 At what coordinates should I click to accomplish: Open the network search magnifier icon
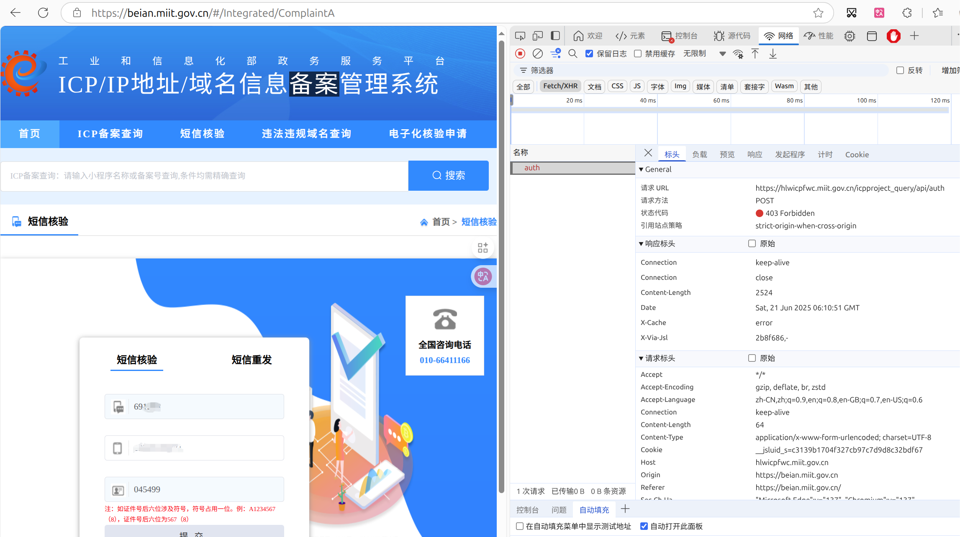pos(572,54)
